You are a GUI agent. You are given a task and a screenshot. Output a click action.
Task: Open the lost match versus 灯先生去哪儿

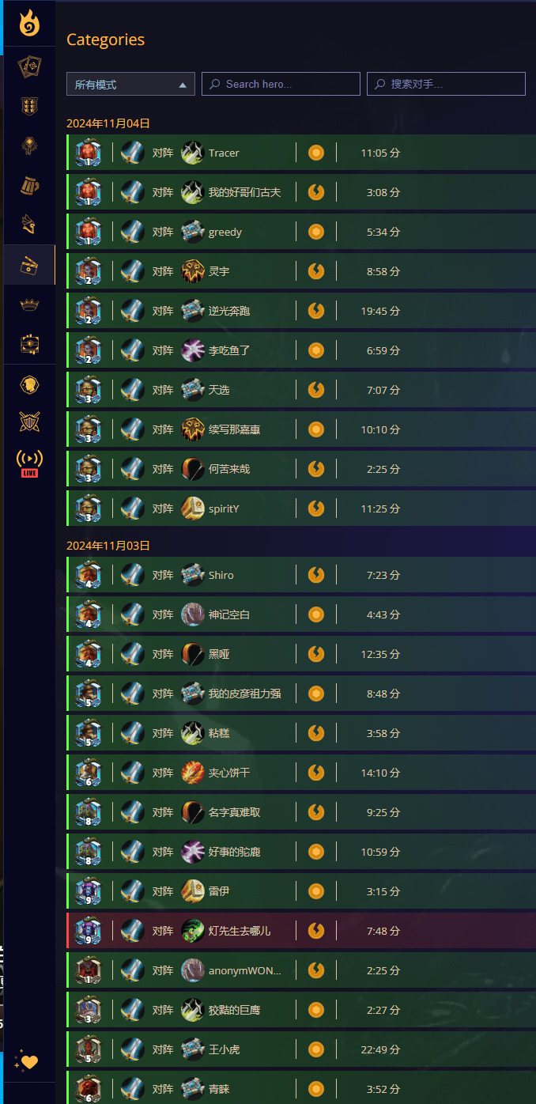tap(301, 931)
